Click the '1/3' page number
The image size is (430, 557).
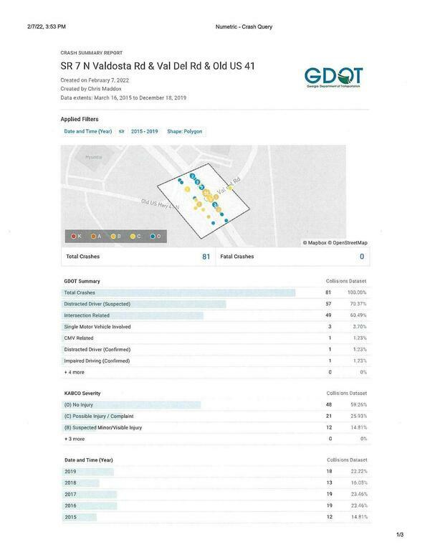(400, 535)
